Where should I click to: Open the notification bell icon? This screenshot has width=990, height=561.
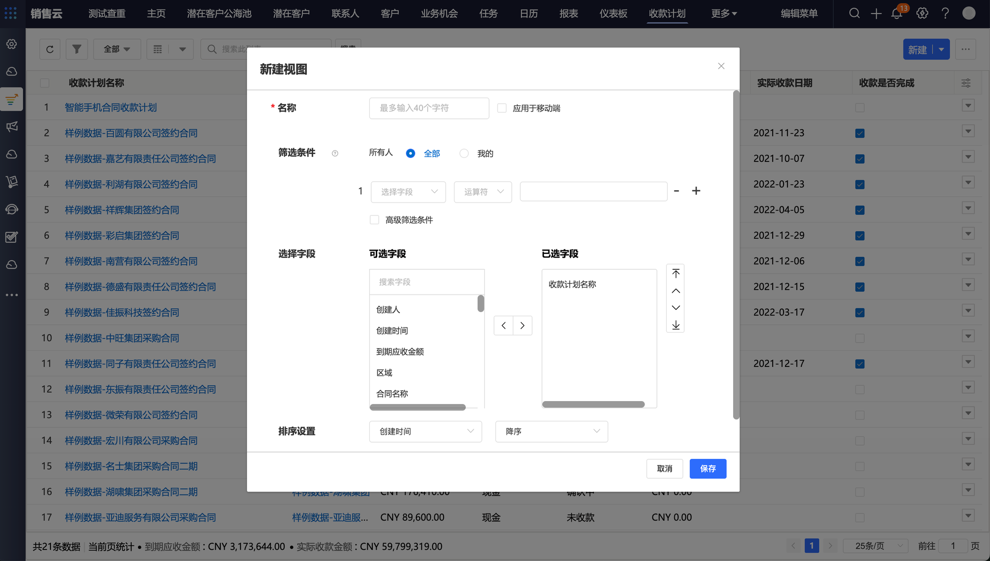pos(896,14)
